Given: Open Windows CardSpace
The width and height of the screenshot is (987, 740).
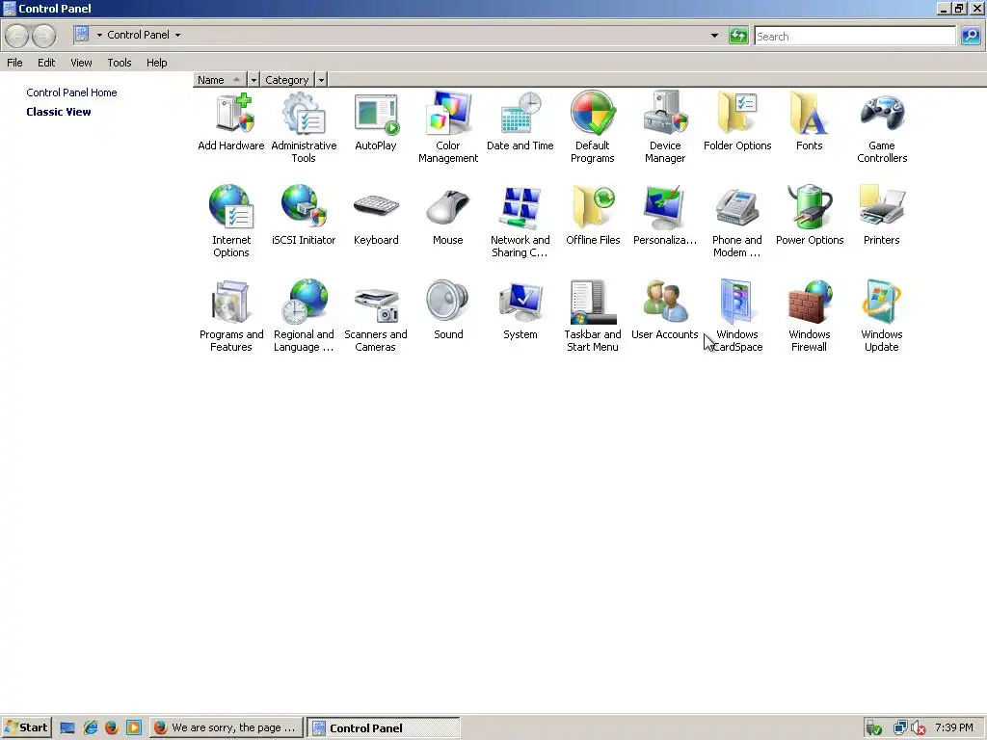Looking at the screenshot, I should [x=737, y=316].
